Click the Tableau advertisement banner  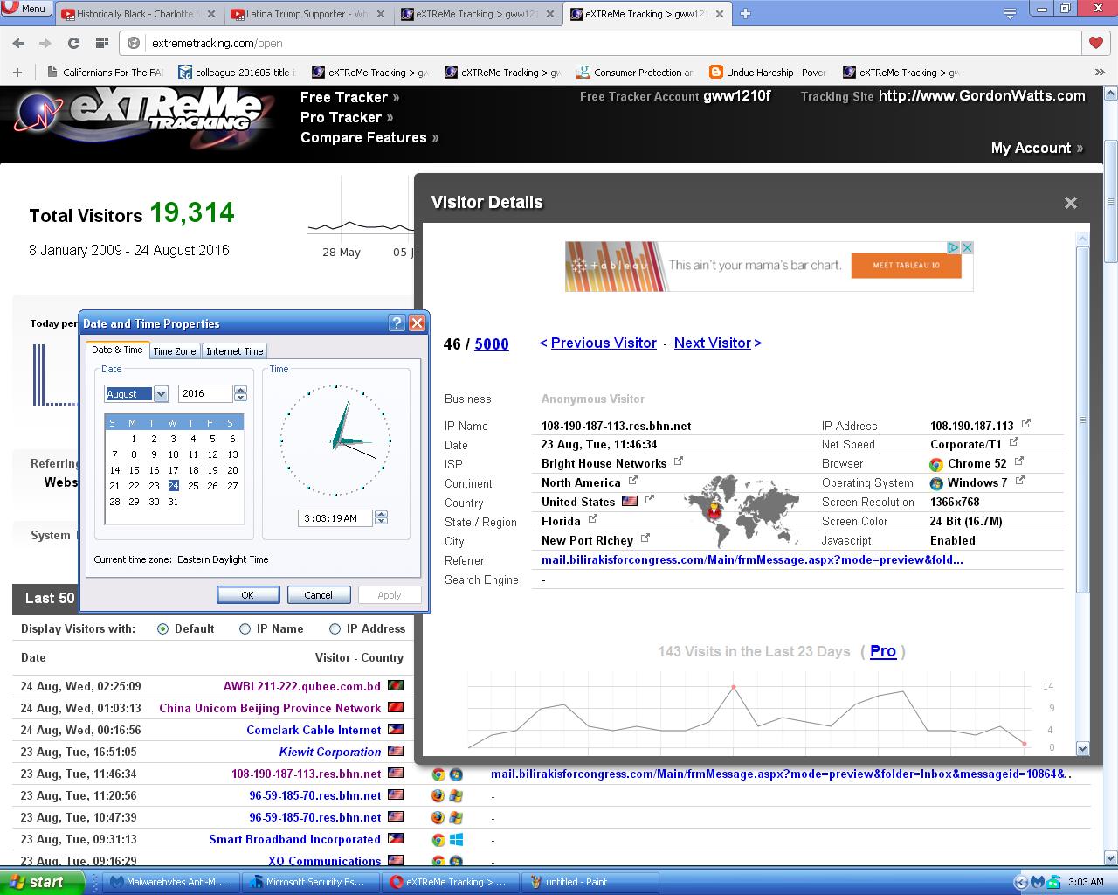click(x=769, y=266)
